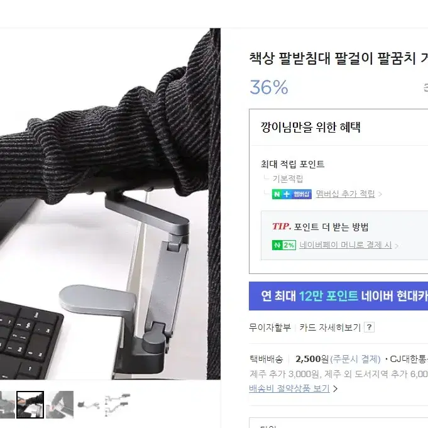This screenshot has height=428, width=428.
Task: Expand arrow after 네이버페이 머니로 결제 시
Action: tap(397, 246)
